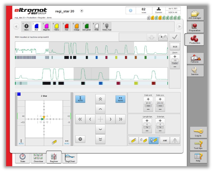The image size is (213, 172).
Task: Select the Orange print unit
Action: (76, 27)
